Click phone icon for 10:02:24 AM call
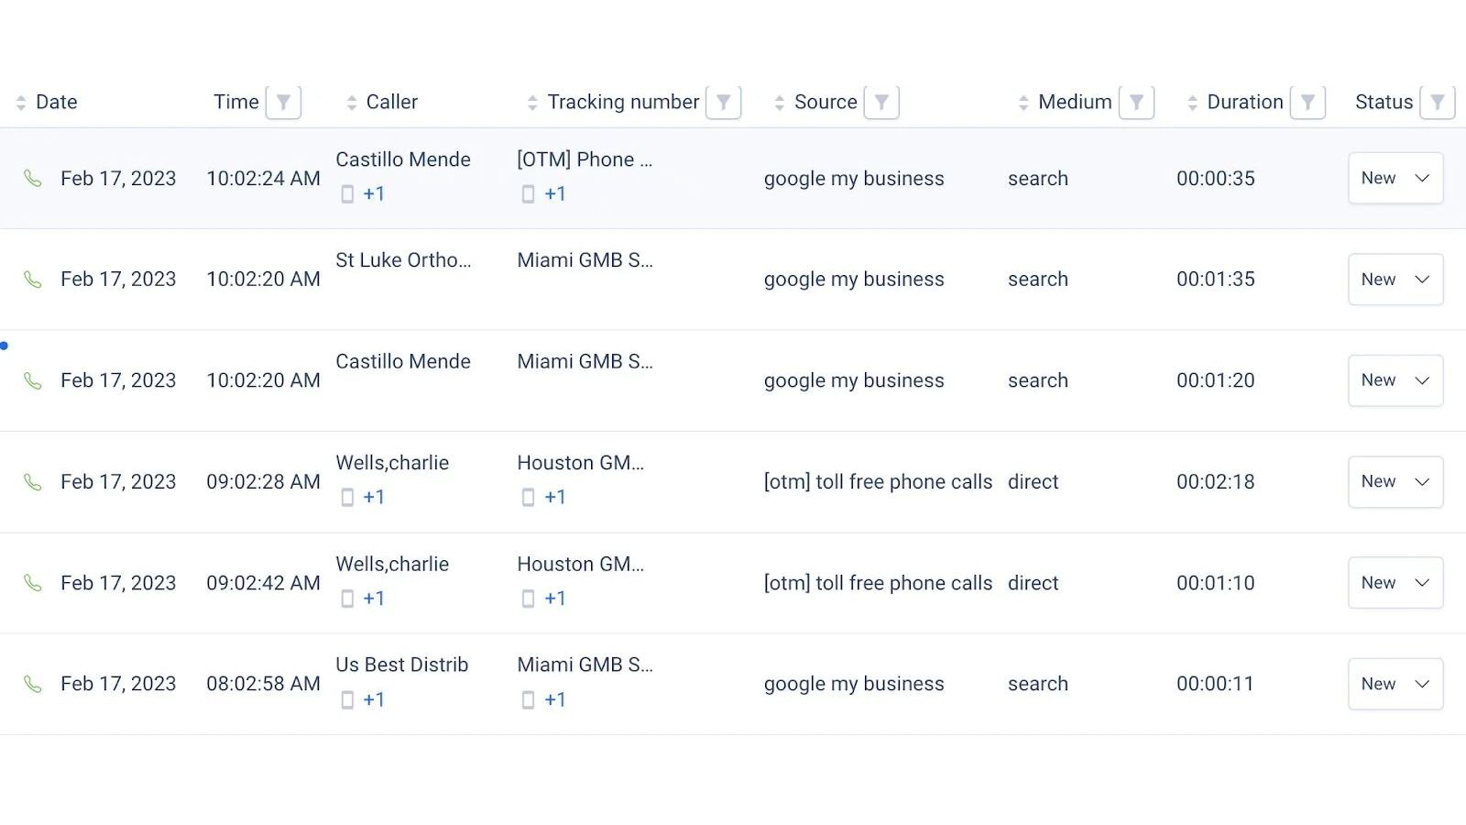Screen dimensions: 1466x825 click(x=33, y=179)
